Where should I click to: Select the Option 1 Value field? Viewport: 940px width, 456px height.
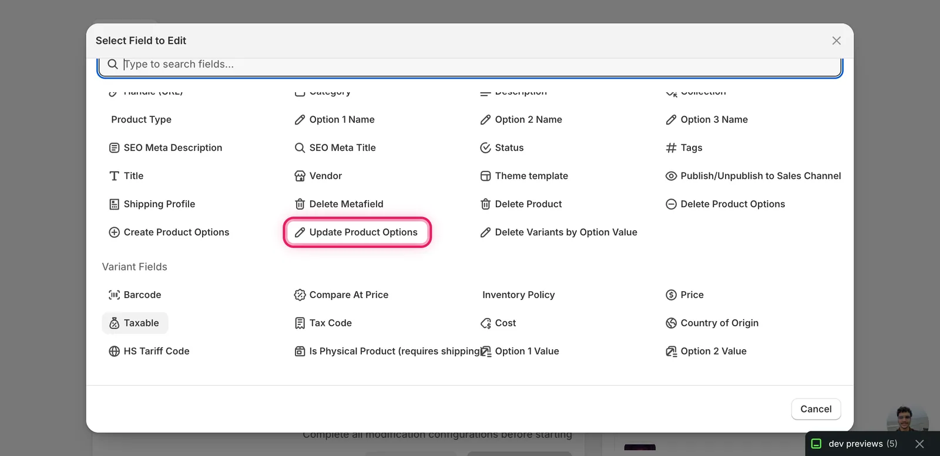[520, 352]
